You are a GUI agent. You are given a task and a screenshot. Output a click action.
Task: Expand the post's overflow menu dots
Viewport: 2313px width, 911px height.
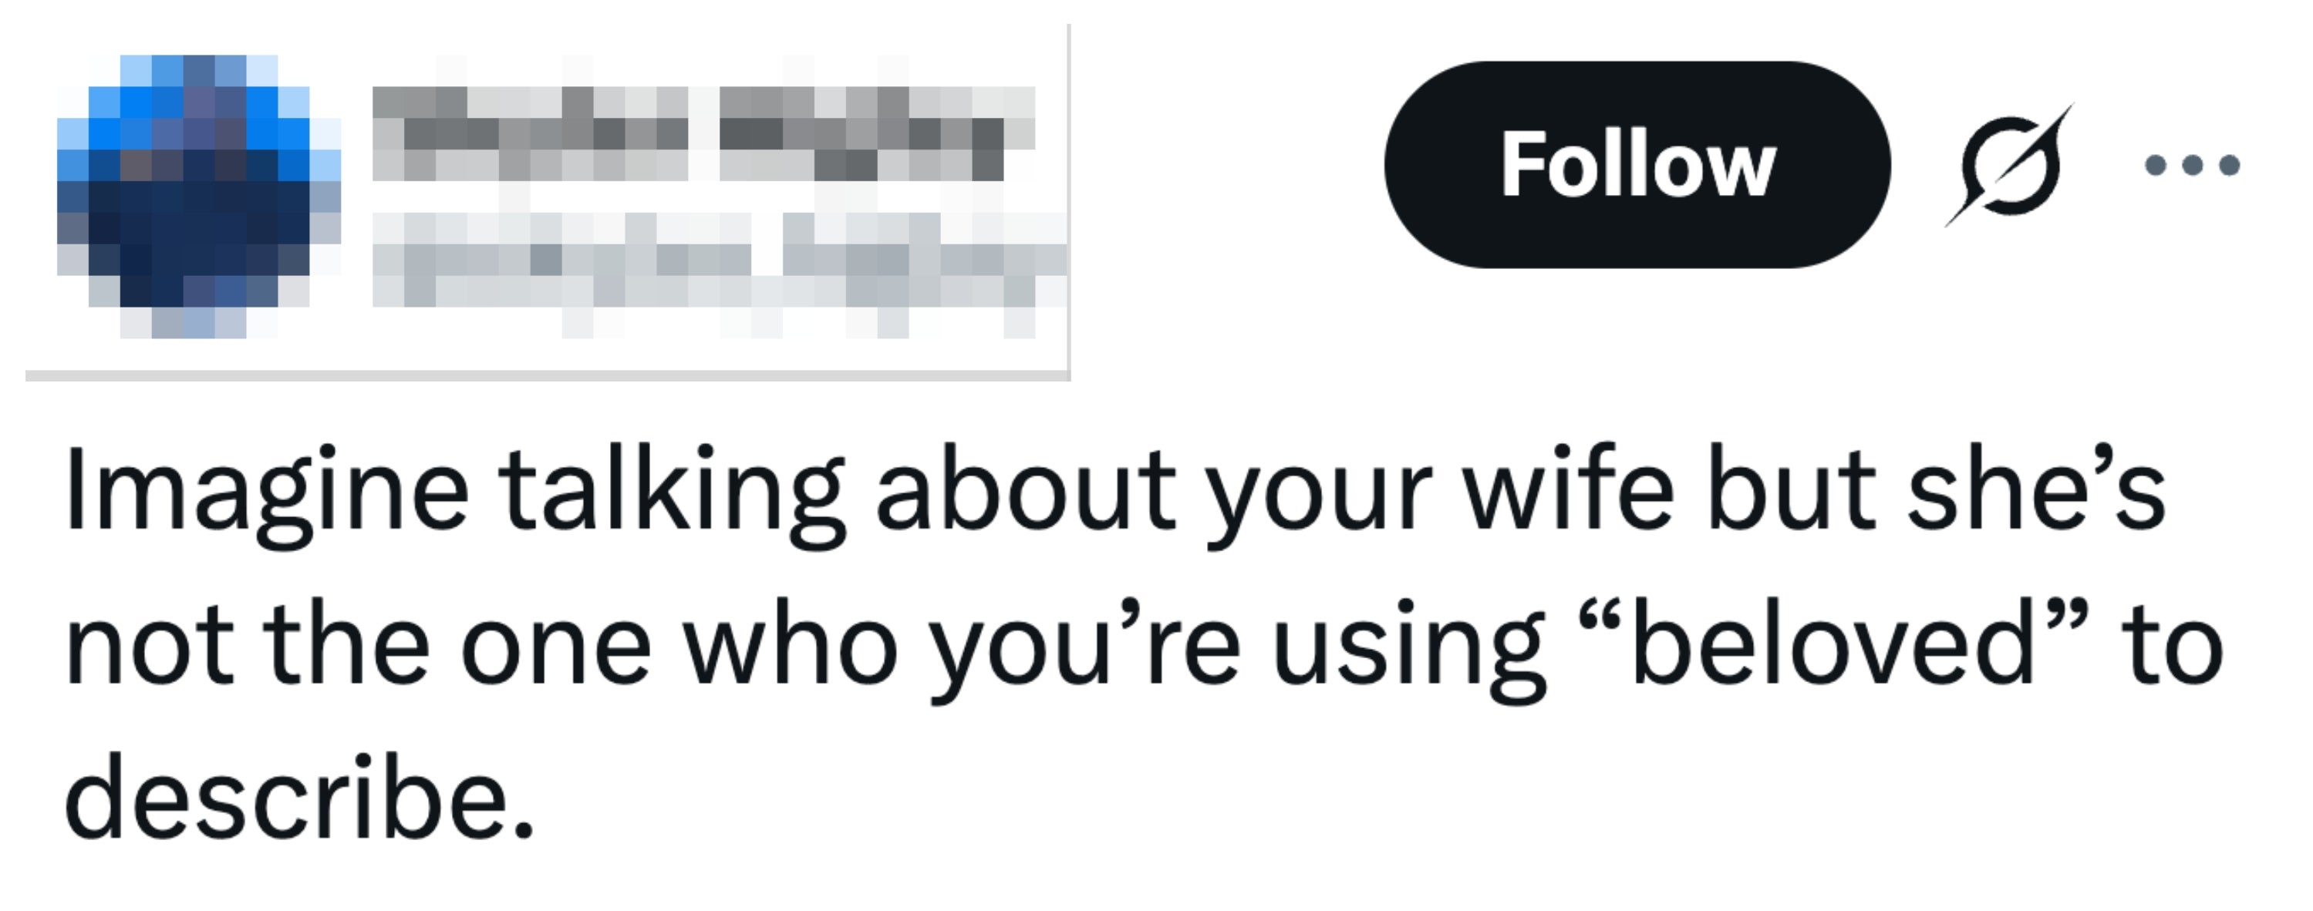(x=2192, y=165)
